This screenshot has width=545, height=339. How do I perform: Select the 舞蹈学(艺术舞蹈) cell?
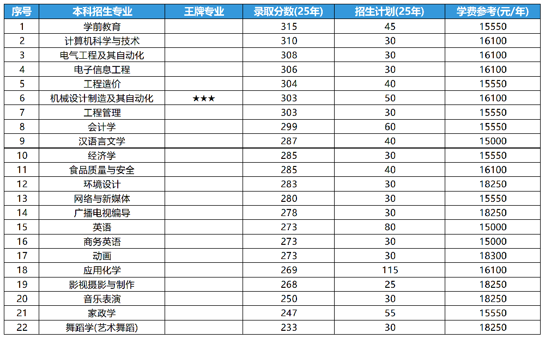[102, 328]
